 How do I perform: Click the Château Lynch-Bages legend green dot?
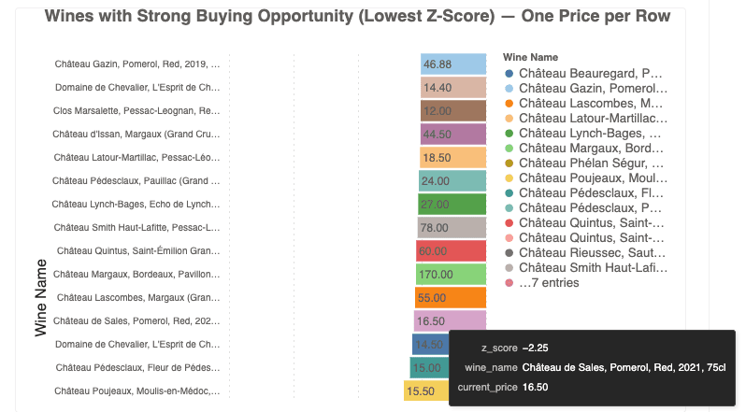[x=509, y=133]
